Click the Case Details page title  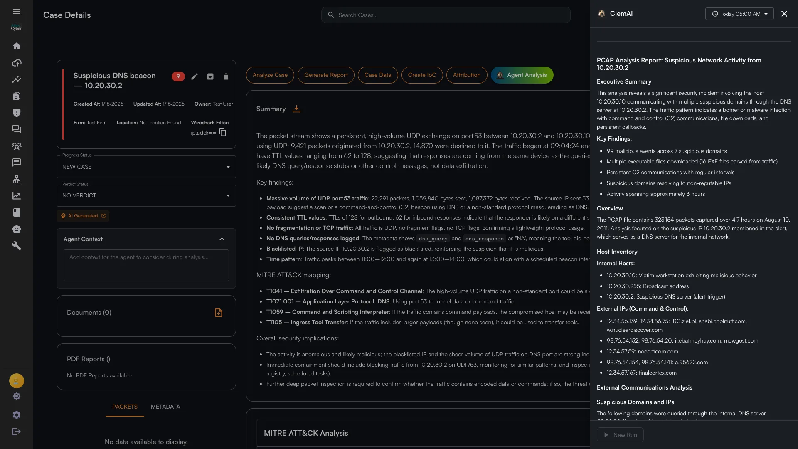coord(67,15)
